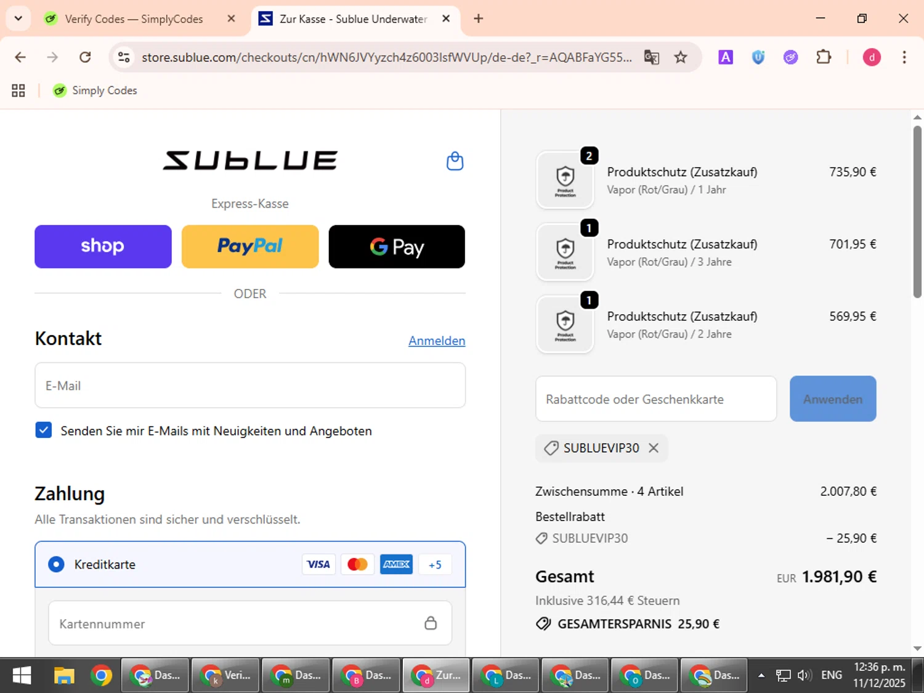Click the 735,90 € product price
Screen dimensions: 924x693
pos(853,172)
